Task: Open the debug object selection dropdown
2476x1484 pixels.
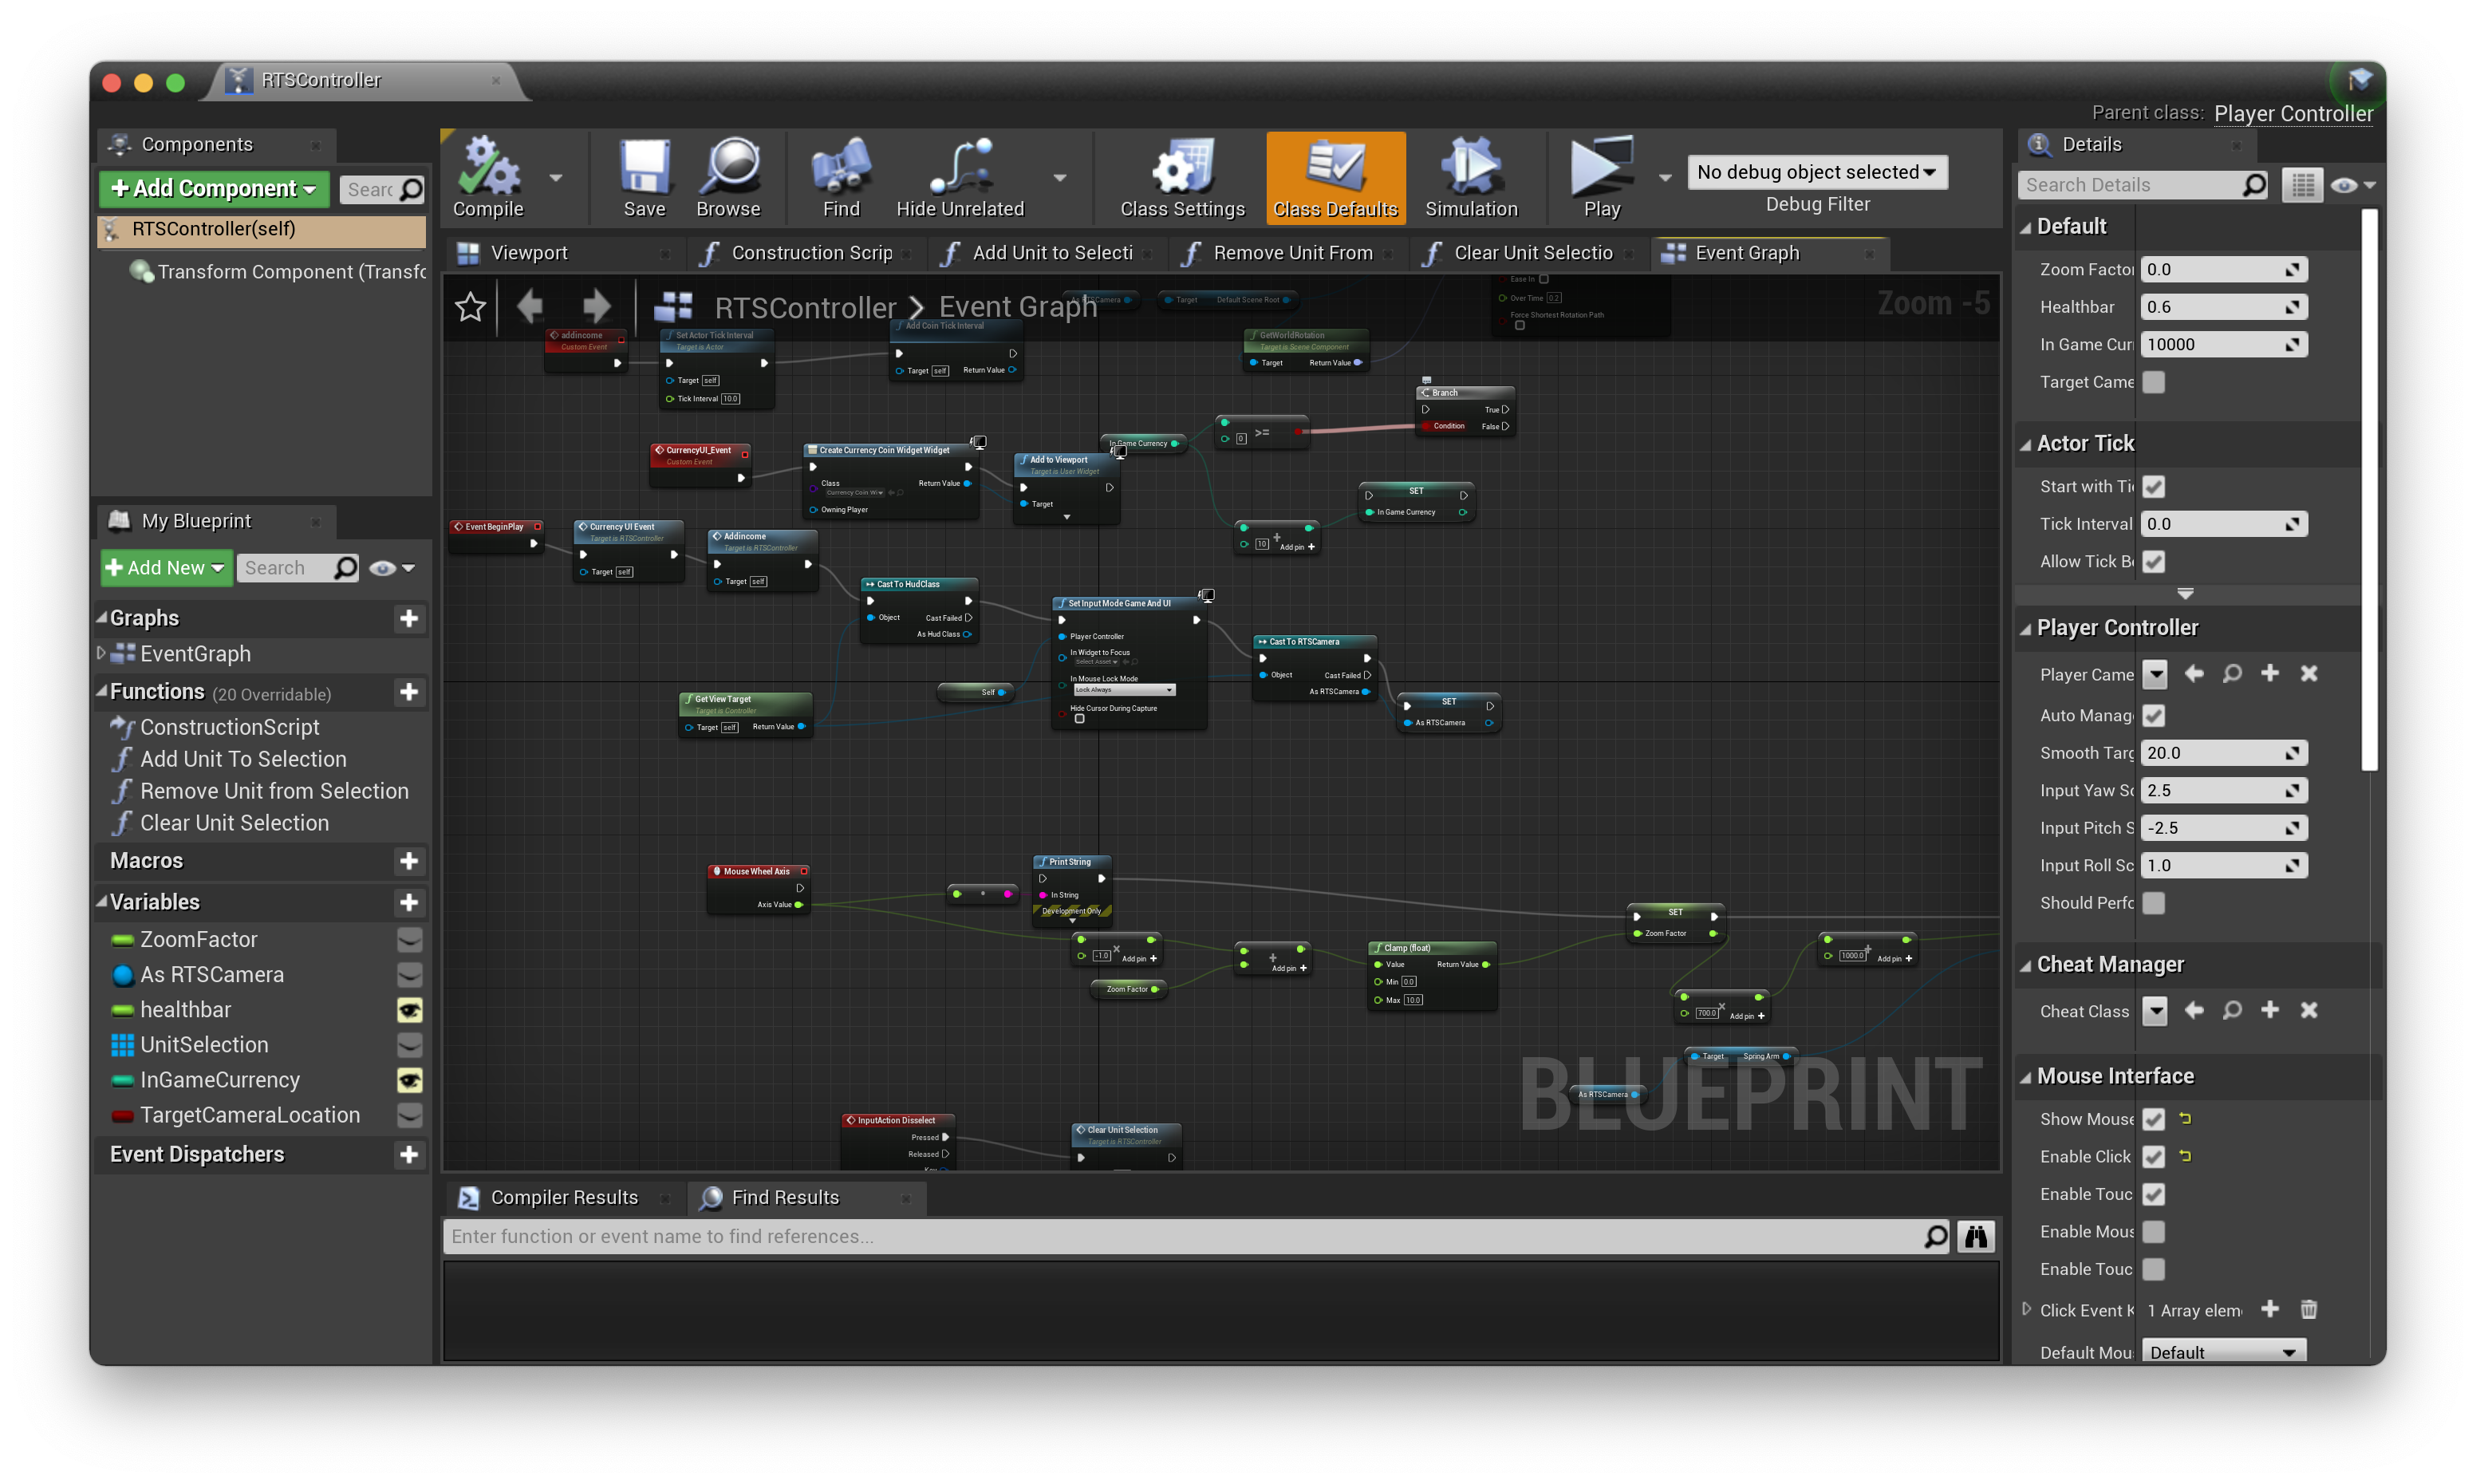Action: tap(1816, 172)
